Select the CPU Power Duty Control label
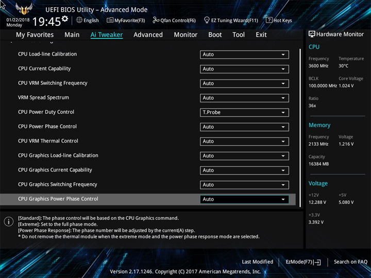The width and height of the screenshot is (371, 278). (x=46, y=112)
